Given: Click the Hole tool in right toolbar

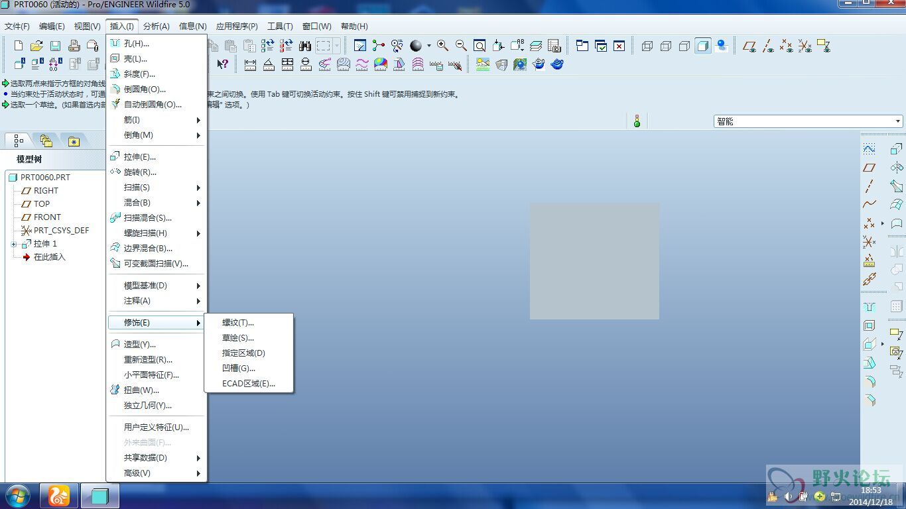Looking at the screenshot, I should (x=870, y=308).
